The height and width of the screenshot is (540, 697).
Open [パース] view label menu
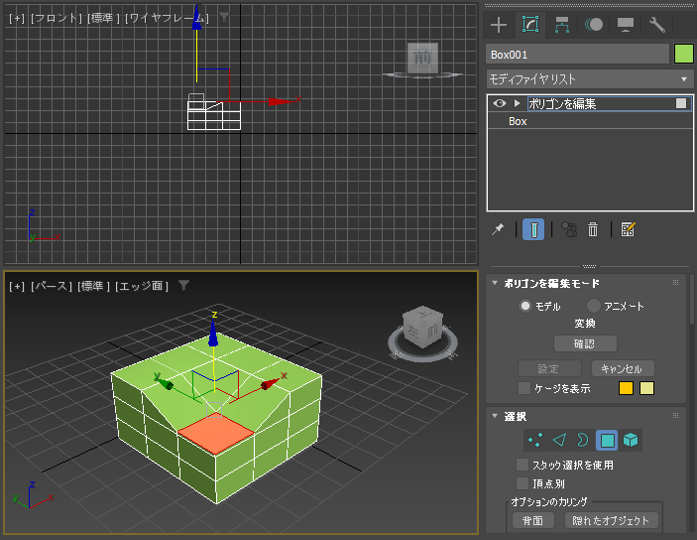point(52,286)
